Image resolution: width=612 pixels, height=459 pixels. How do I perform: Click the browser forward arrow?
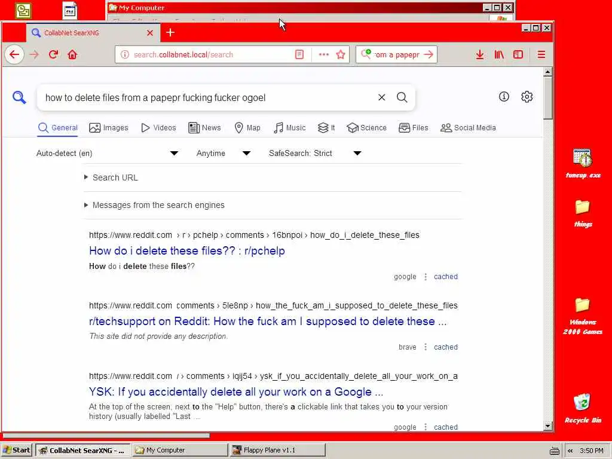[34, 54]
